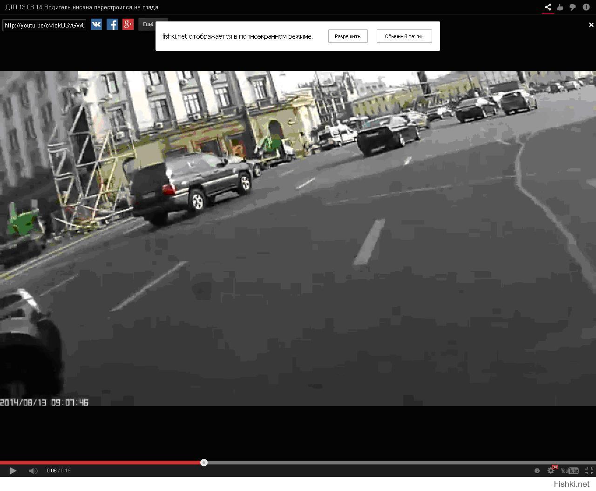Play the paused video
The height and width of the screenshot is (491, 596).
(x=13, y=471)
